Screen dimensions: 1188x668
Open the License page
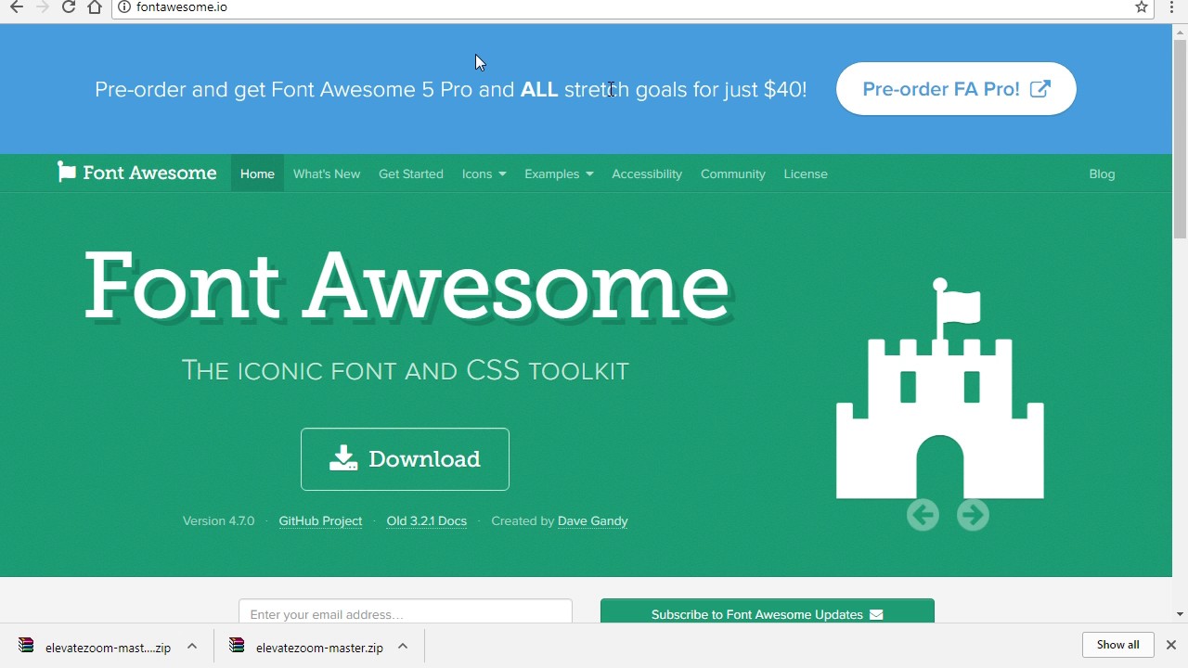[x=806, y=173]
